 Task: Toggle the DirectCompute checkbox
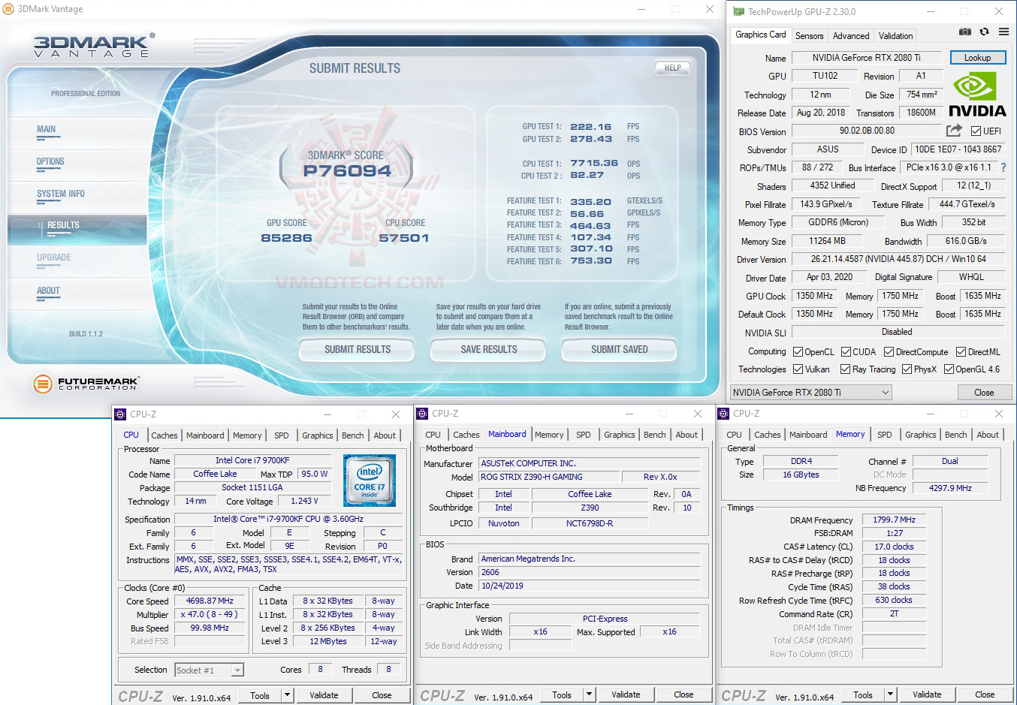(x=889, y=351)
